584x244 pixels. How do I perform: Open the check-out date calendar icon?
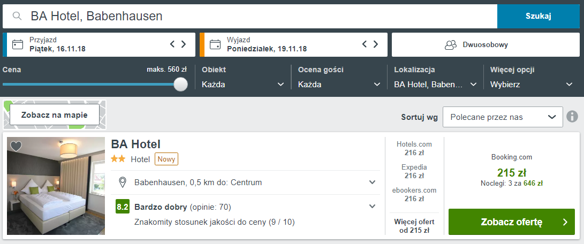(216, 44)
